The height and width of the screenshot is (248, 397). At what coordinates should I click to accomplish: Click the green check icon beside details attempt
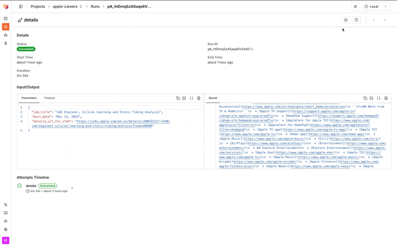pyautogui.click(x=19, y=186)
